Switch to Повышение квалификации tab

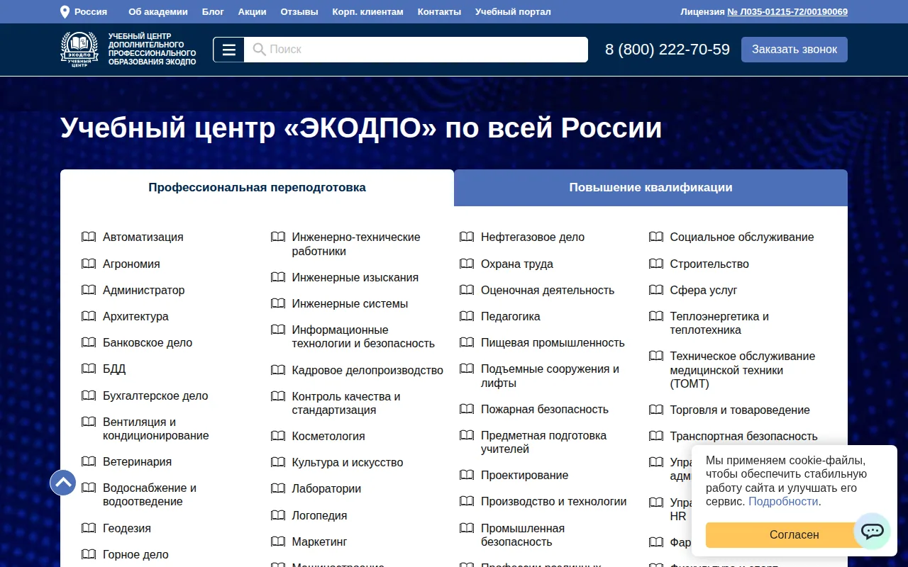point(650,188)
